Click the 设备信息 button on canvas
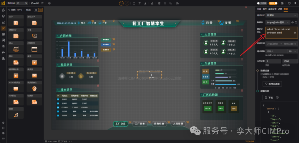 click(159, 124)
